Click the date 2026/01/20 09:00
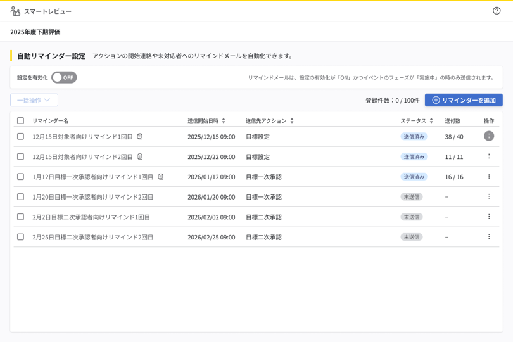 pos(212,197)
